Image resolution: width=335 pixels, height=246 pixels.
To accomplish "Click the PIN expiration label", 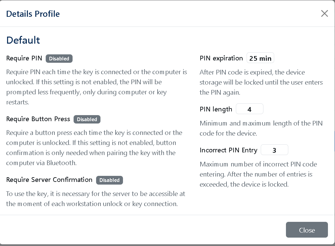I will tap(221, 58).
